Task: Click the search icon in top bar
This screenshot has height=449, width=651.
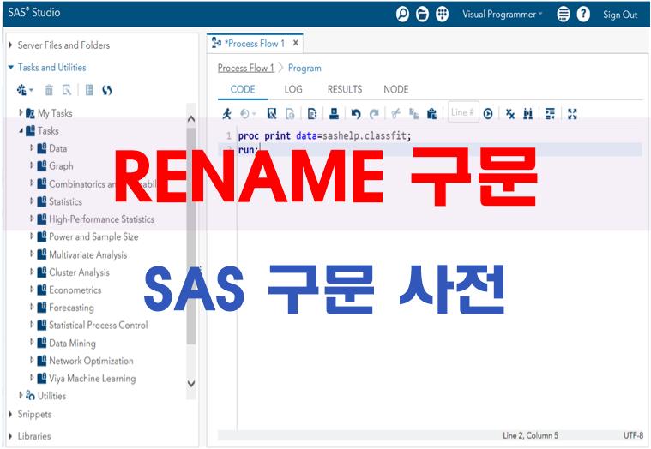Action: point(402,15)
